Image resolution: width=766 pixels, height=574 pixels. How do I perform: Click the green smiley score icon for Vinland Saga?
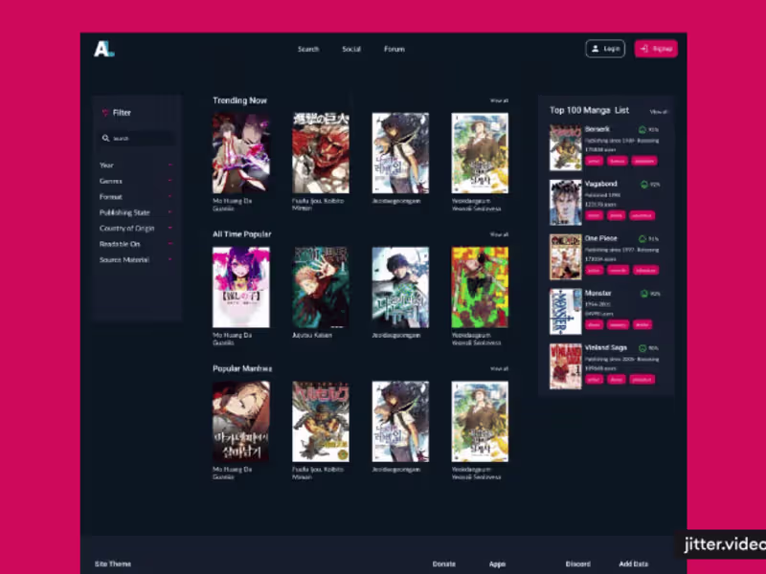[x=642, y=348]
